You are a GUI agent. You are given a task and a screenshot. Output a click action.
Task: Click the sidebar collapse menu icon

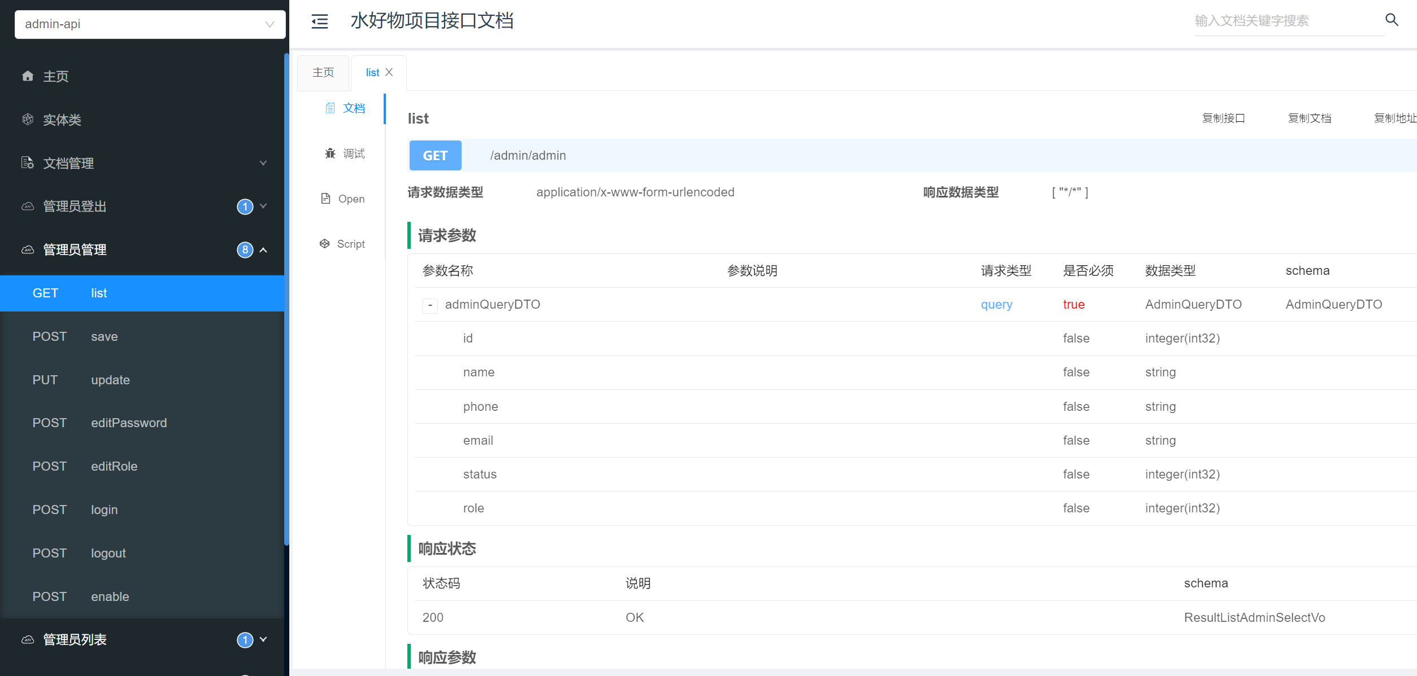320,21
